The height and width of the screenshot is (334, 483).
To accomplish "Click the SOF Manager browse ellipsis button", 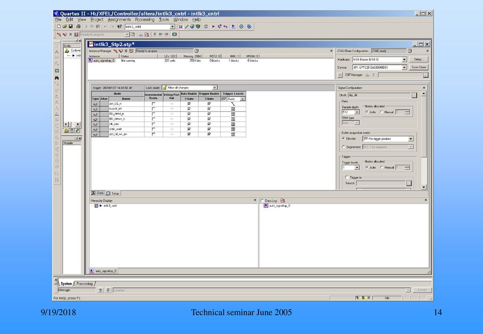I will [425, 75].
